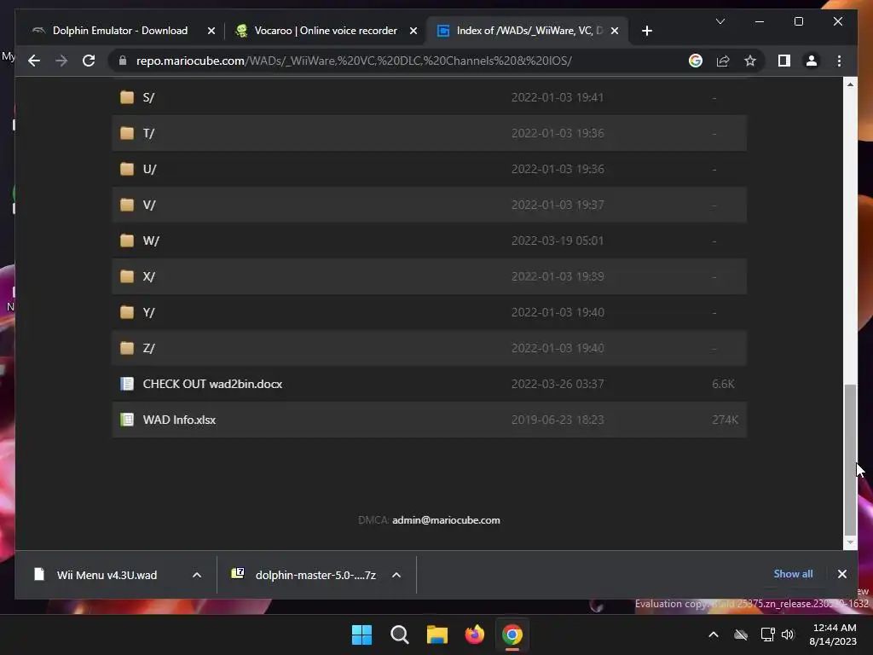Image resolution: width=873 pixels, height=655 pixels.
Task: Download CHECK OUT wad2bin.docx
Action: coord(212,384)
